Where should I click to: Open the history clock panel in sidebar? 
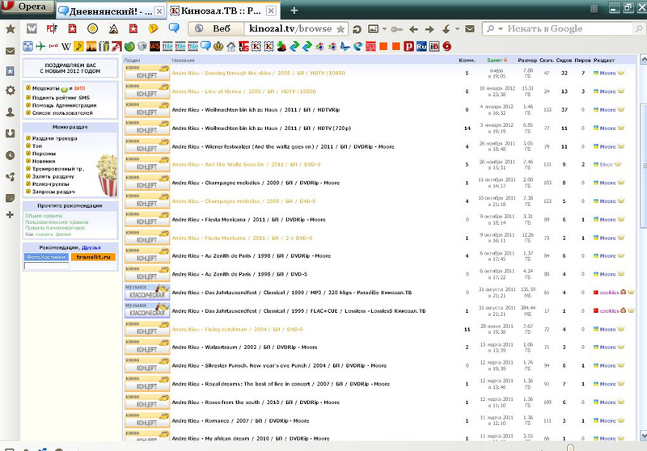tap(10, 155)
